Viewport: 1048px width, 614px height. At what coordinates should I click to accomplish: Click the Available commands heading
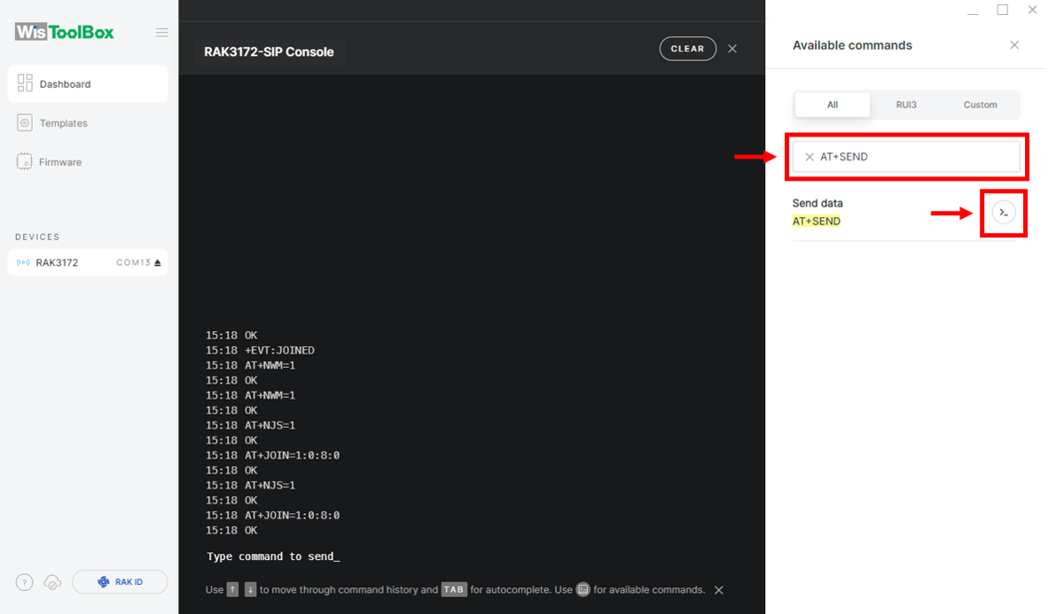(852, 45)
